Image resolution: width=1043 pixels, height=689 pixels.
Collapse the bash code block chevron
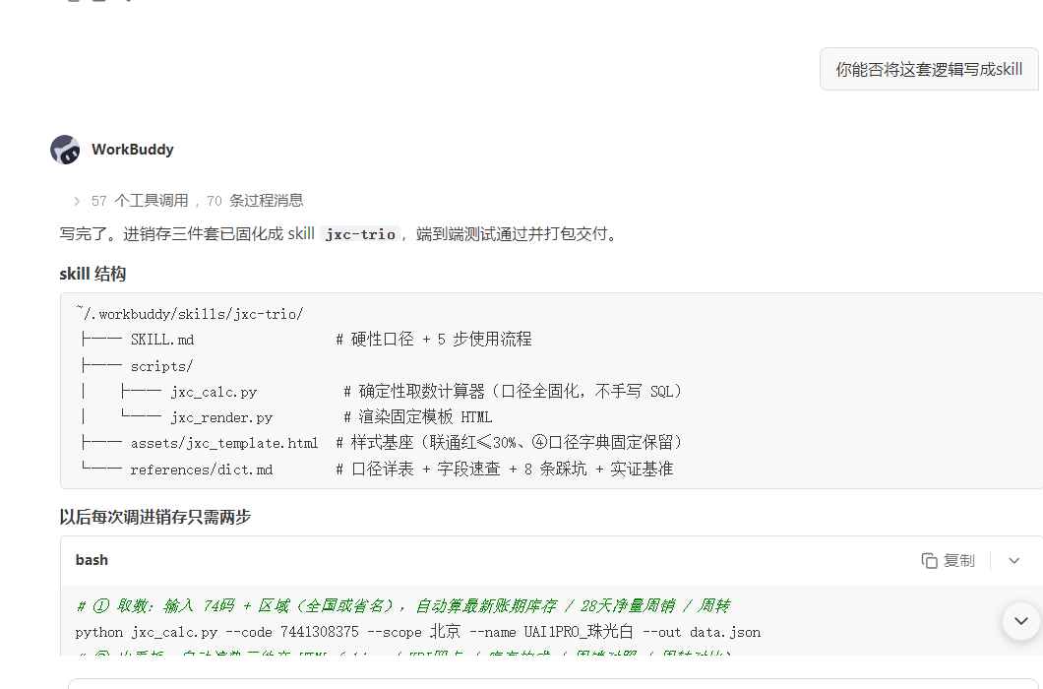(1013, 560)
